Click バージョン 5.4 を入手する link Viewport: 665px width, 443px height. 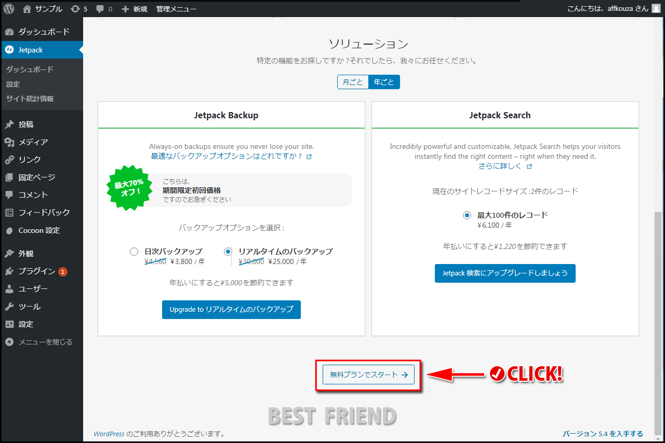(603, 434)
